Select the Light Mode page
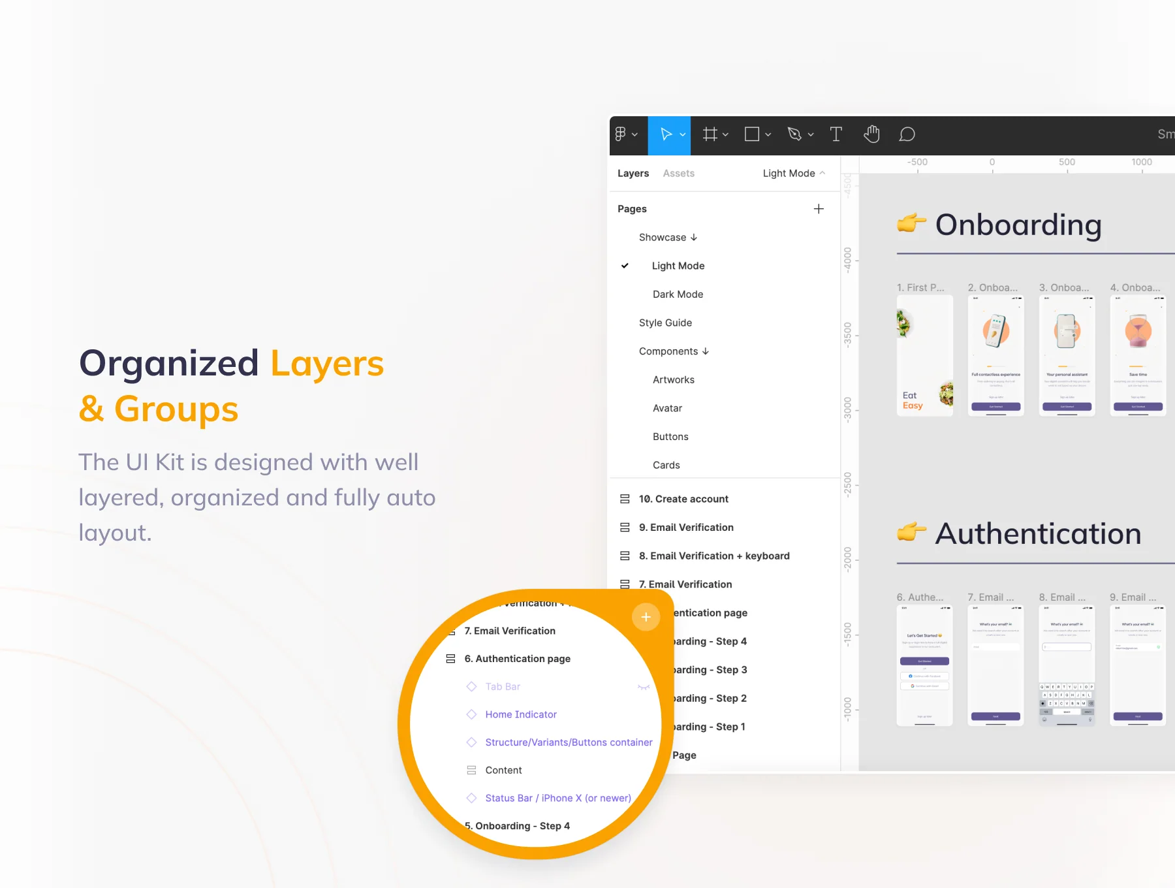Screen dimensions: 1175x888 (x=678, y=266)
